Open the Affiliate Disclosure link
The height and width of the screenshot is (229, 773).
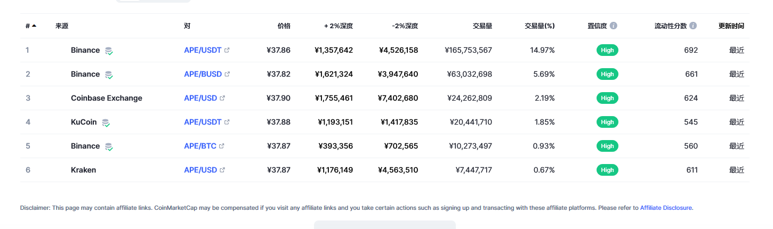tap(666, 208)
